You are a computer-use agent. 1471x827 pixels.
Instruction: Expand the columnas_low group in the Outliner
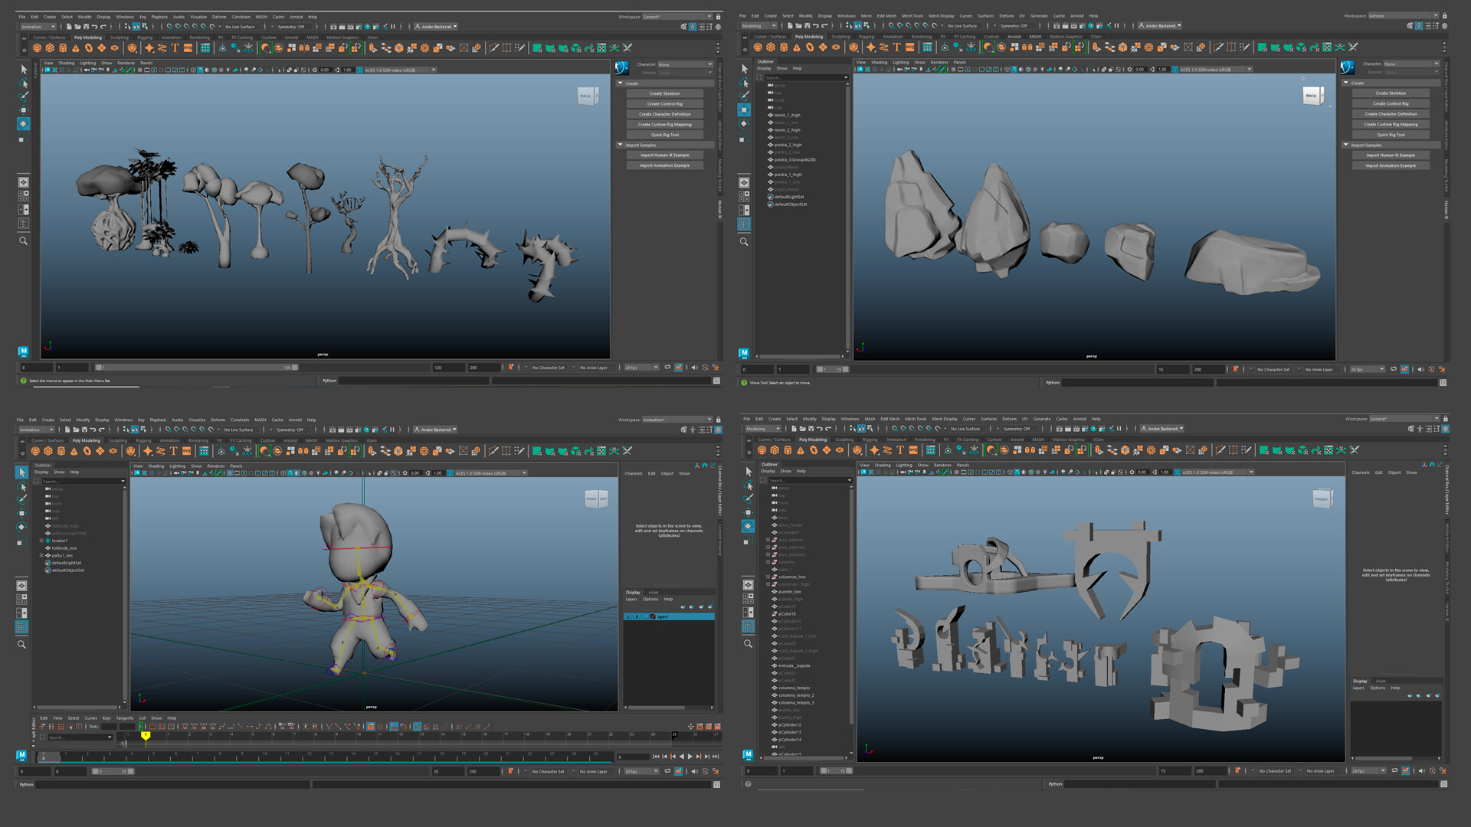tap(768, 577)
